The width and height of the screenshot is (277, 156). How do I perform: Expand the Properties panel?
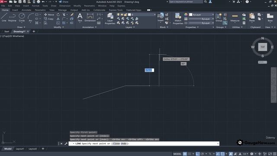(x=192, y=27)
